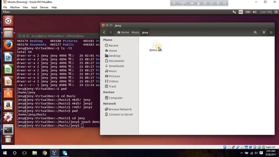Image resolution: width=279 pixels, height=157 pixels.
Task: Open the VirtualBox Help menu
Action: coord(54,7)
